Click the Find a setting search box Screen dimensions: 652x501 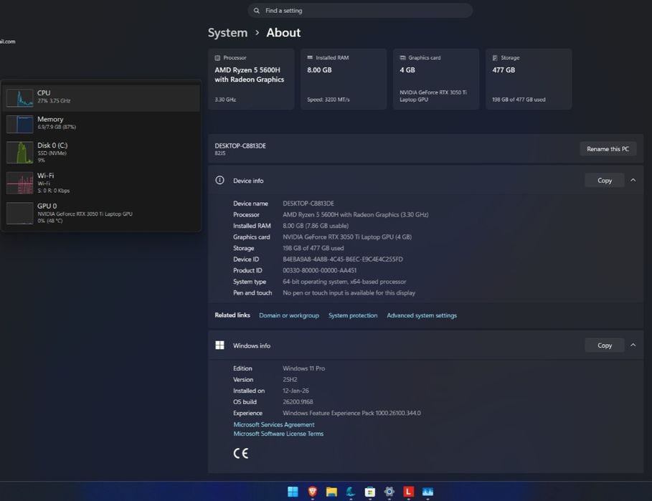pos(360,10)
